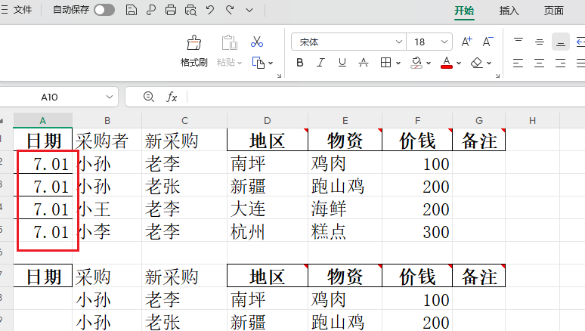Click the fx insert function icon
The width and height of the screenshot is (585, 331).
172,97
